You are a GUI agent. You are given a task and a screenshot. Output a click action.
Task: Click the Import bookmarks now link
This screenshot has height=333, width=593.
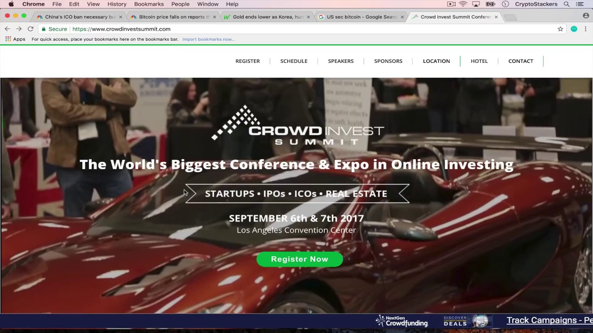[208, 39]
